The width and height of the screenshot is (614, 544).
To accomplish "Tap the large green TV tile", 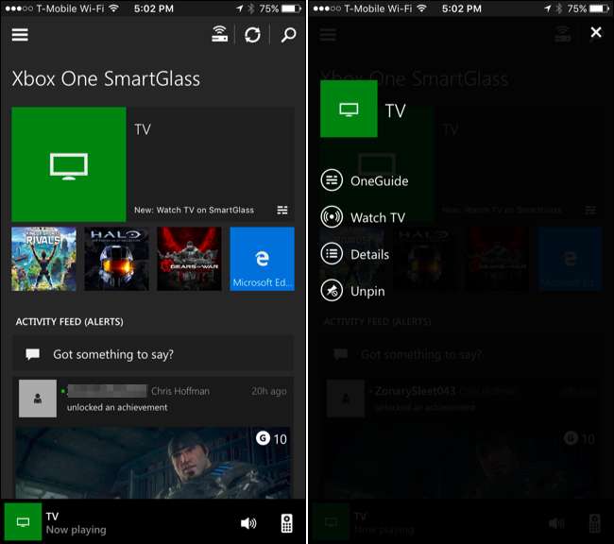I will (x=69, y=163).
